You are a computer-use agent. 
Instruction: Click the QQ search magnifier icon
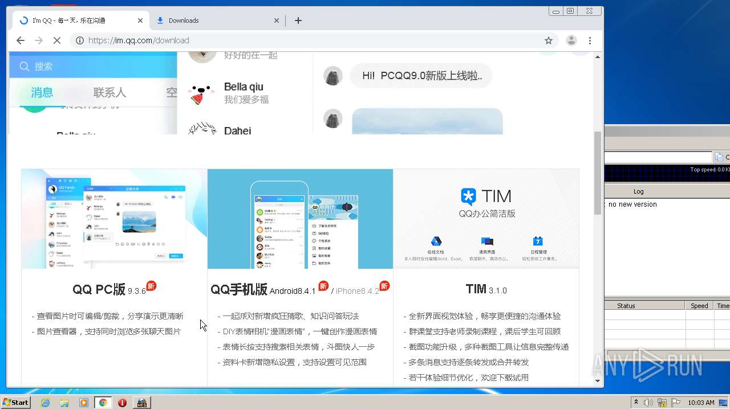click(x=25, y=67)
